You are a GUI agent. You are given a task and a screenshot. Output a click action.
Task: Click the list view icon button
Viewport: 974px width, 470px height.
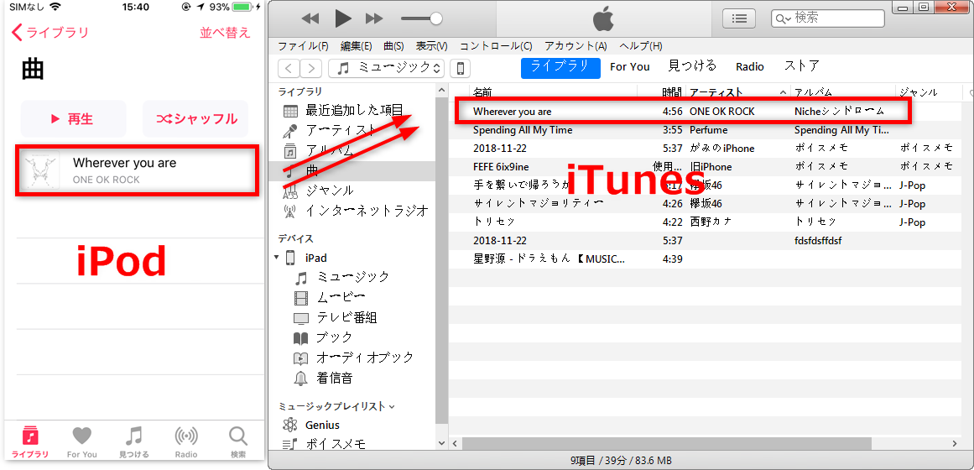point(738,18)
